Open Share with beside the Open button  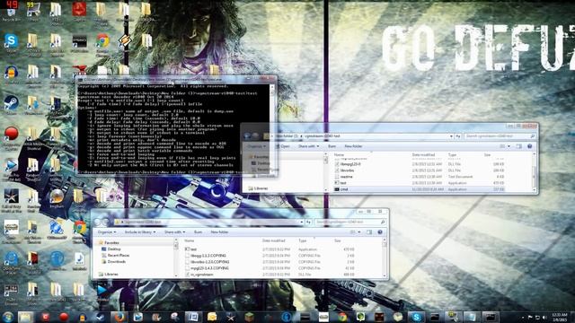pyautogui.click(x=308, y=146)
